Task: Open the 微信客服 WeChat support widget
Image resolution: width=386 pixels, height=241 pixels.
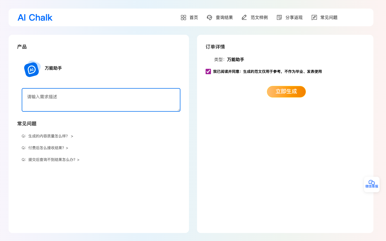Action: point(372,184)
